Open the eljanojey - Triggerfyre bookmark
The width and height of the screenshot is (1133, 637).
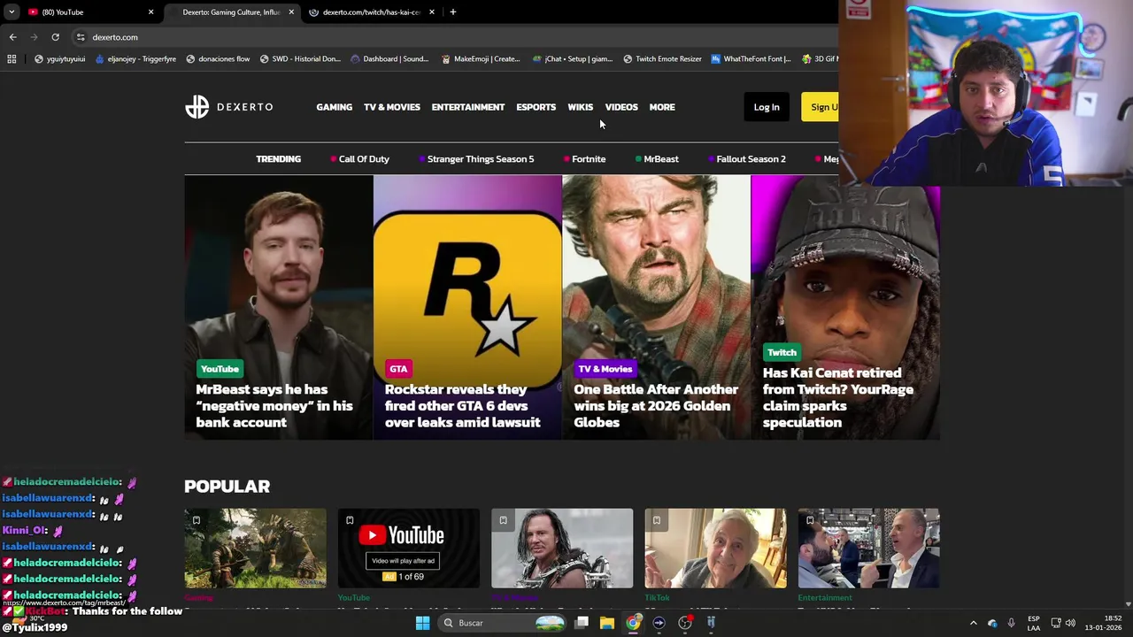pyautogui.click(x=135, y=59)
